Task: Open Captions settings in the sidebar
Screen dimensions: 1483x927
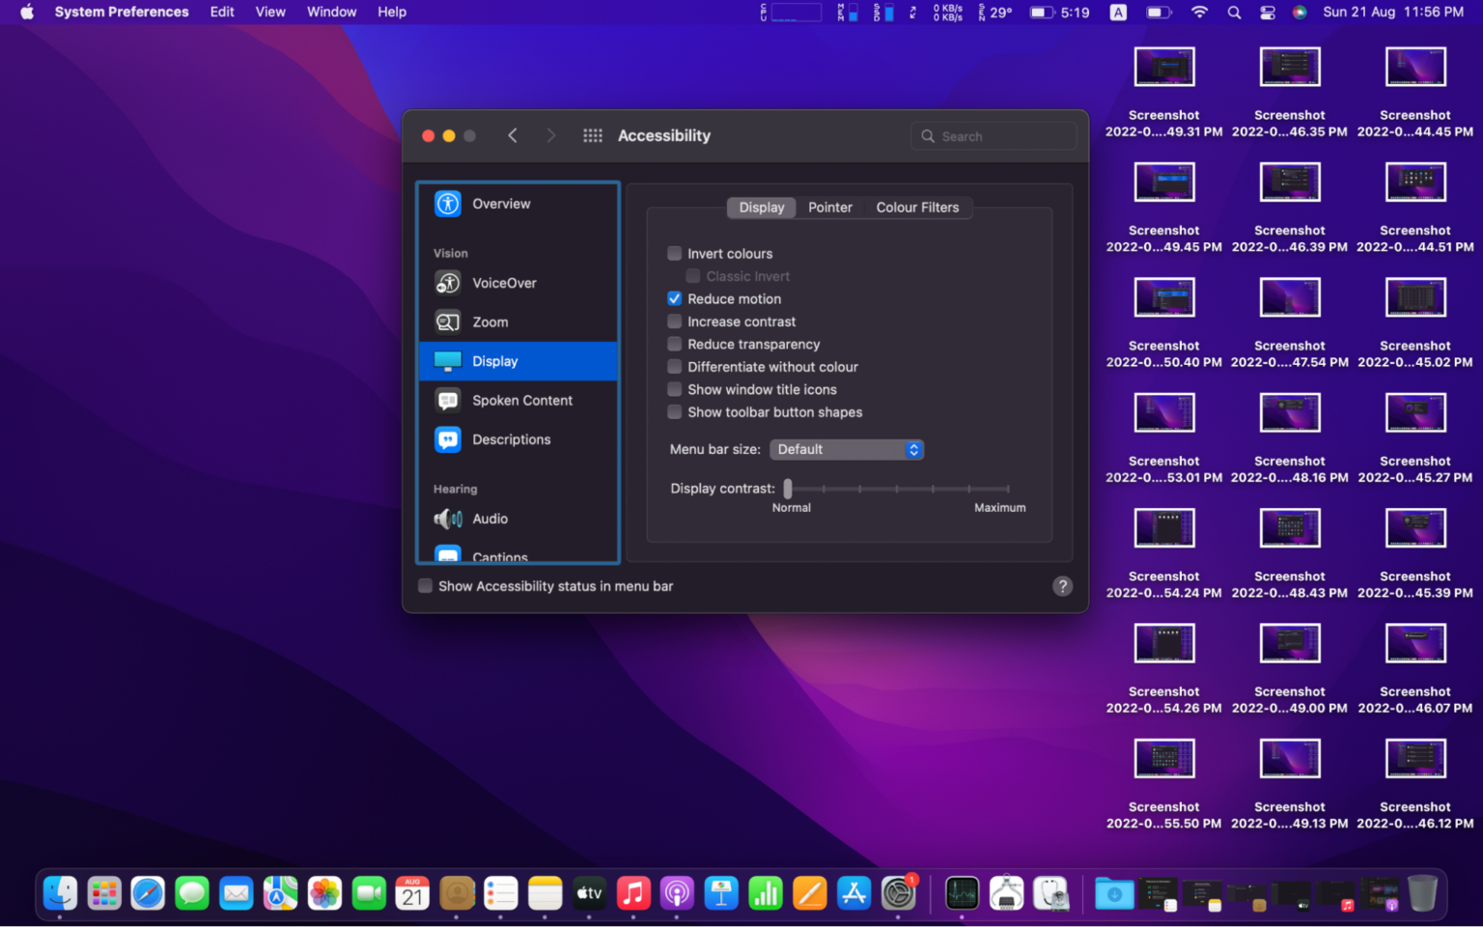Action: tap(500, 554)
